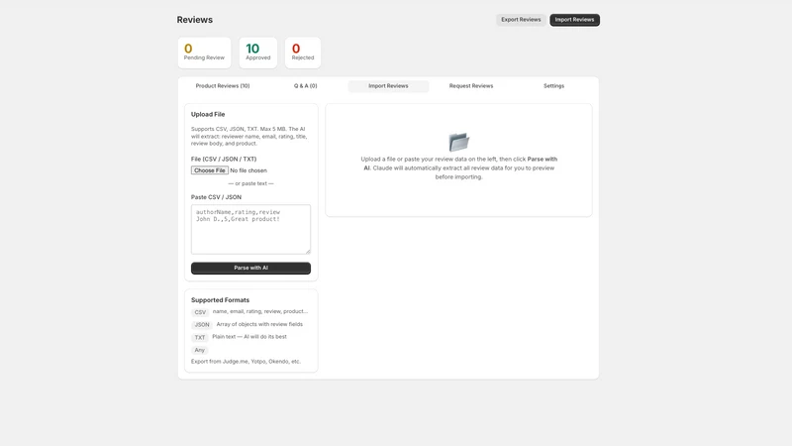Click the Upload File heading

click(208, 114)
